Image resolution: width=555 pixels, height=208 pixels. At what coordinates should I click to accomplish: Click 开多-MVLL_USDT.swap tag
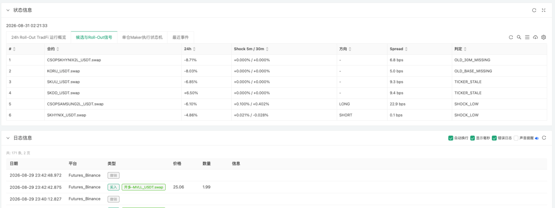(x=143, y=187)
